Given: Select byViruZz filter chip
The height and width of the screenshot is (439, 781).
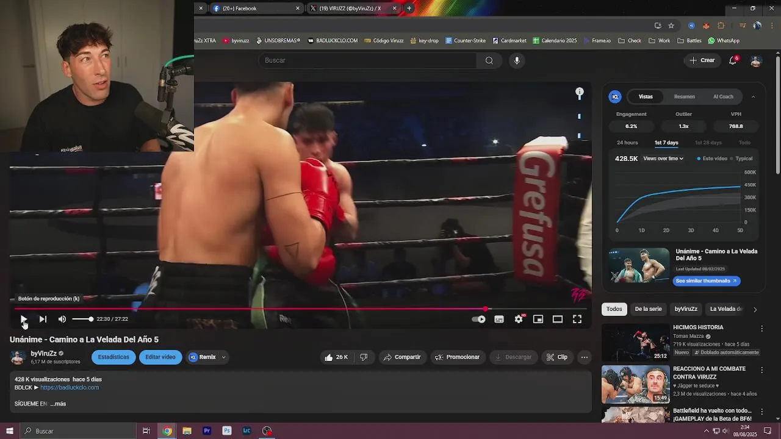Looking at the screenshot, I should tap(686, 309).
